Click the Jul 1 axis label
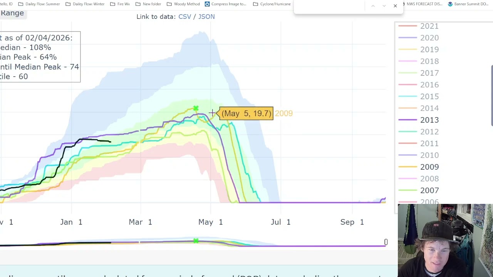 (x=280, y=222)
